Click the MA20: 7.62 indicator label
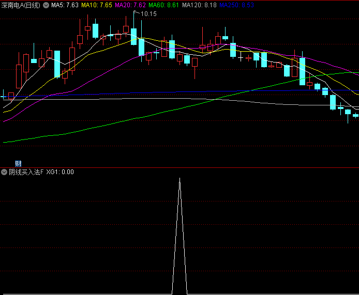 click(x=130, y=5)
